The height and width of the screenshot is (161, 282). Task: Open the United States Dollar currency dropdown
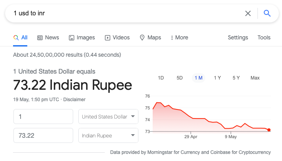point(108,117)
